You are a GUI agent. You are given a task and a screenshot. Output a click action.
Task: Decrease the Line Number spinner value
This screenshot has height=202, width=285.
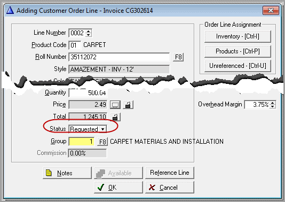coord(89,35)
